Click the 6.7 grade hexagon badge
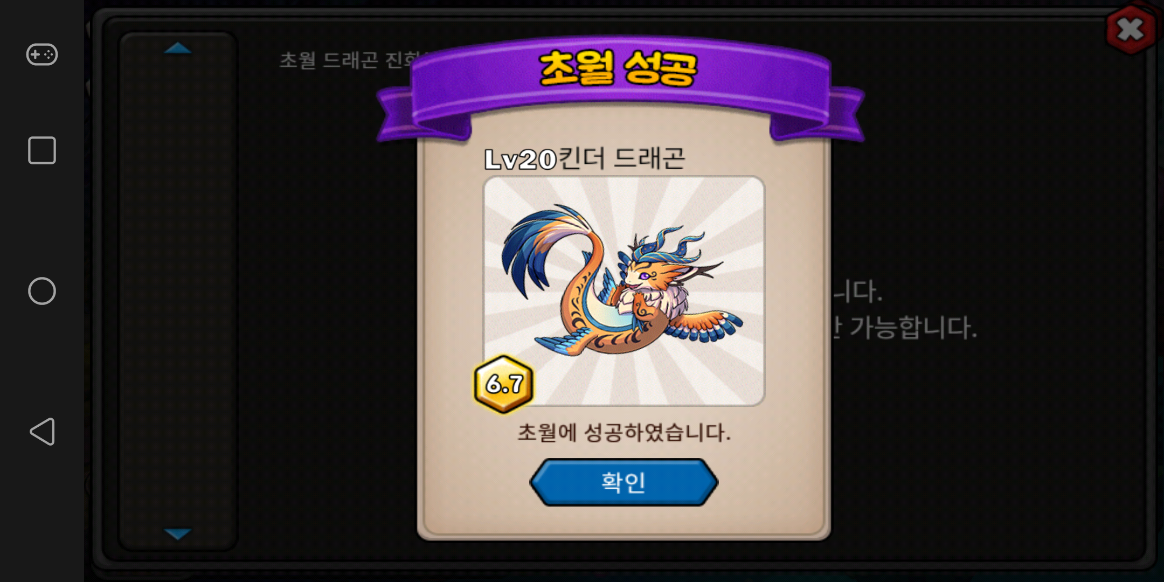Image resolution: width=1164 pixels, height=582 pixels. [x=504, y=384]
